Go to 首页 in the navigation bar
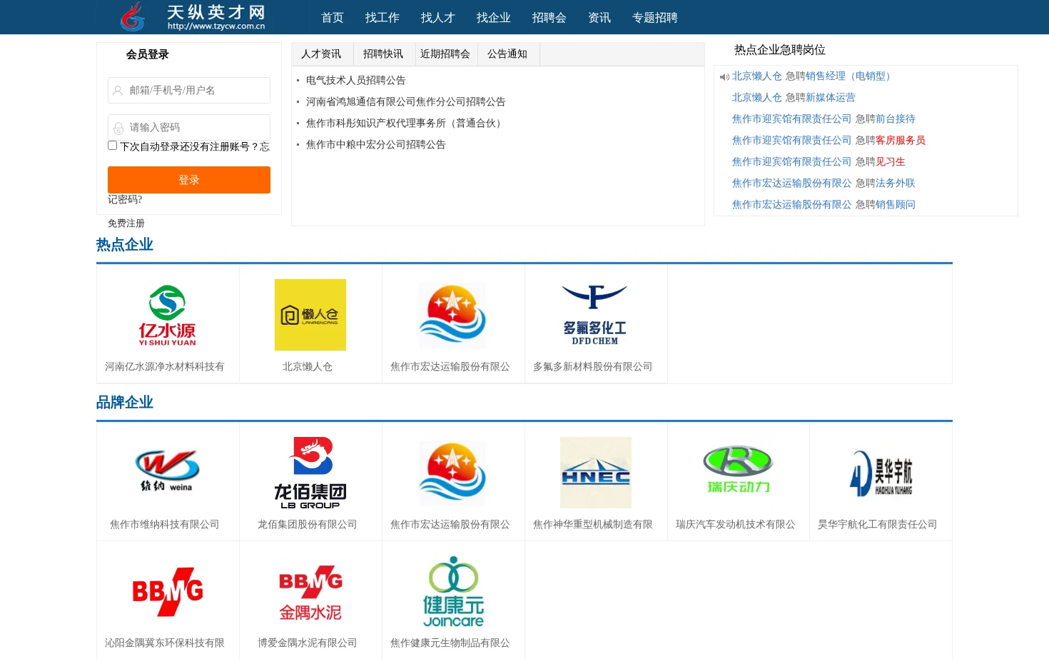The height and width of the screenshot is (659, 1049). click(333, 17)
